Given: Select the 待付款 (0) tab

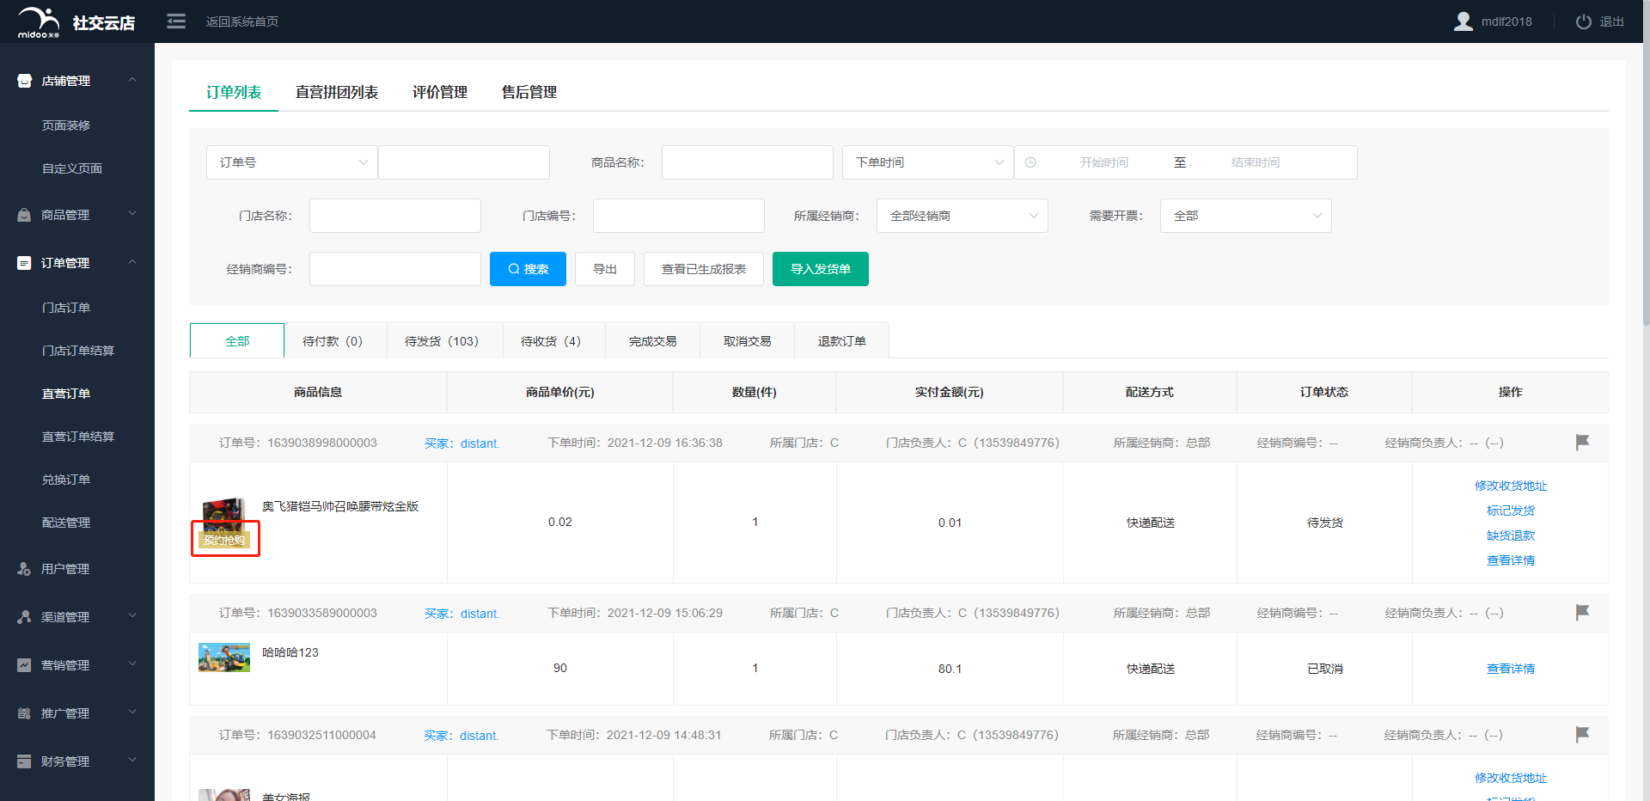Looking at the screenshot, I should coord(335,341).
